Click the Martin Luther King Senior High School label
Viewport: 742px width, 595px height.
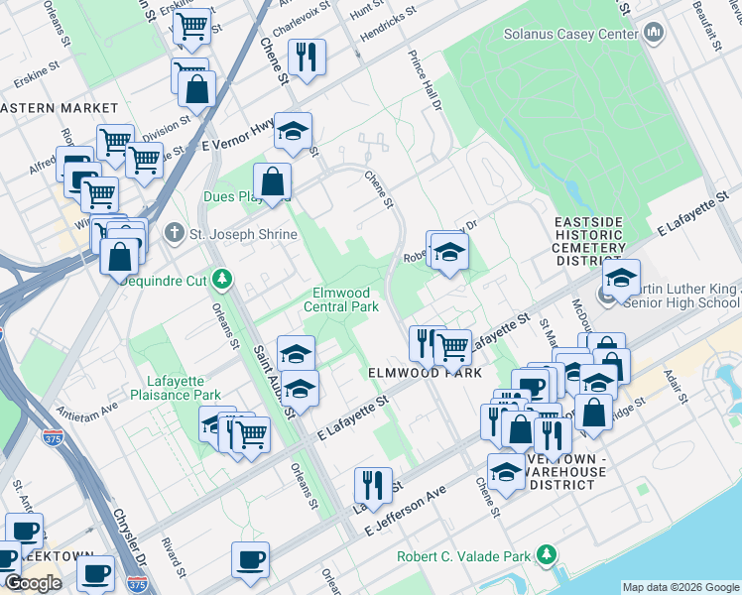(x=680, y=296)
